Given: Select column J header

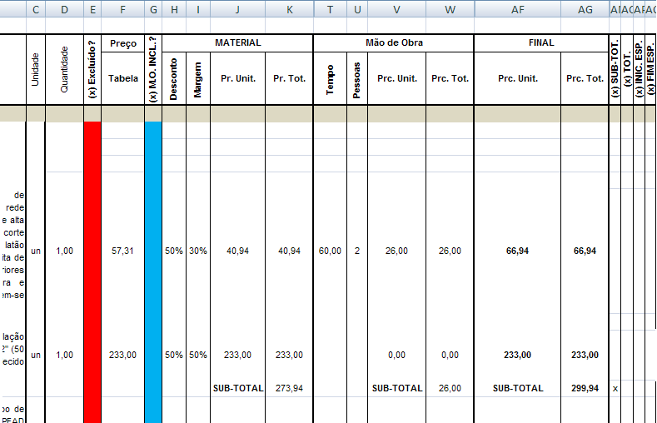Looking at the screenshot, I should click(x=237, y=9).
